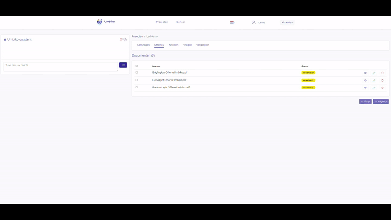This screenshot has height=220, width=391.
Task: Switch to the Offertes tab
Action: coord(159,45)
